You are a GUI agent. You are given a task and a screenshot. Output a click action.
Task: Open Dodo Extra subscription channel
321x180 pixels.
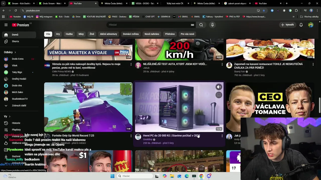point(19,59)
